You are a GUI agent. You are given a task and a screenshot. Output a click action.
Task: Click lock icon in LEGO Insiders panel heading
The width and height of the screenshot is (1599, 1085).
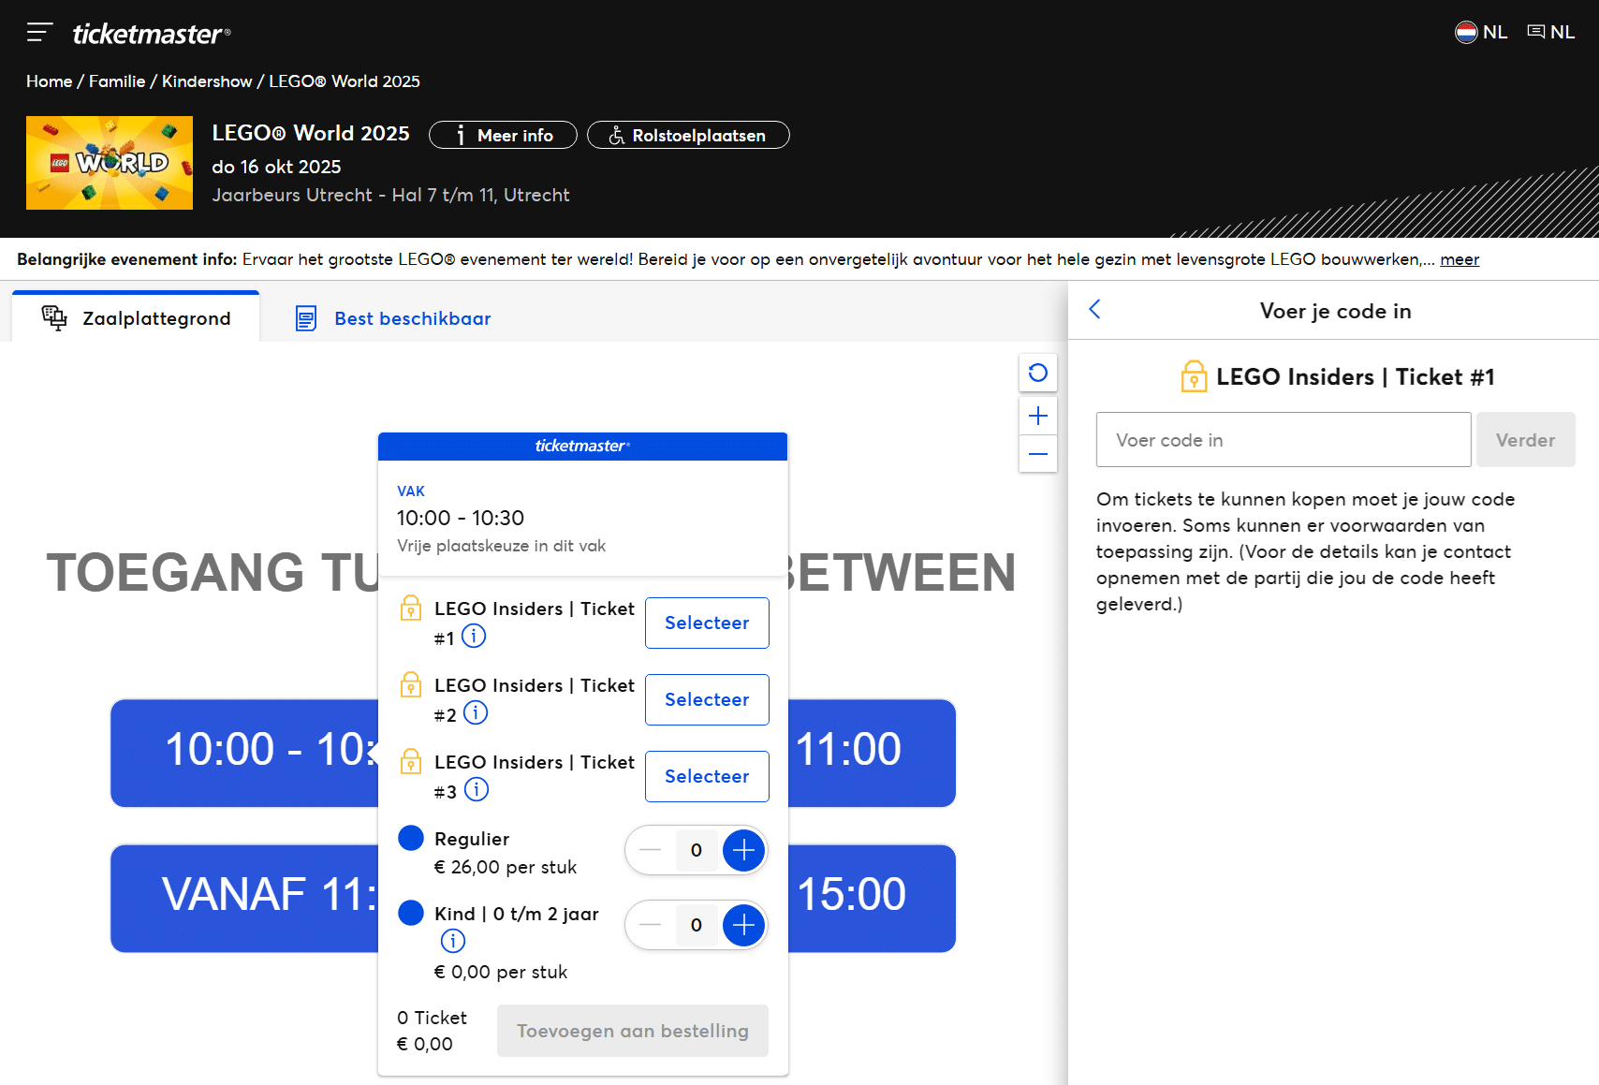point(1194,376)
